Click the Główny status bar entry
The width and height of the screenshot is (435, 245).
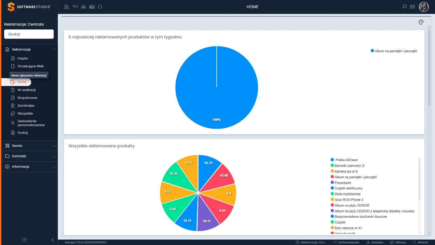click(398, 242)
